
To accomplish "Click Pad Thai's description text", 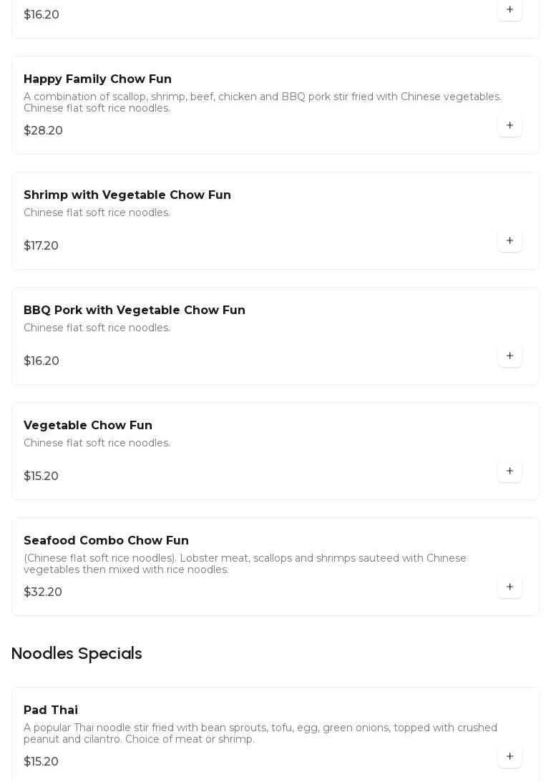I will (260, 733).
